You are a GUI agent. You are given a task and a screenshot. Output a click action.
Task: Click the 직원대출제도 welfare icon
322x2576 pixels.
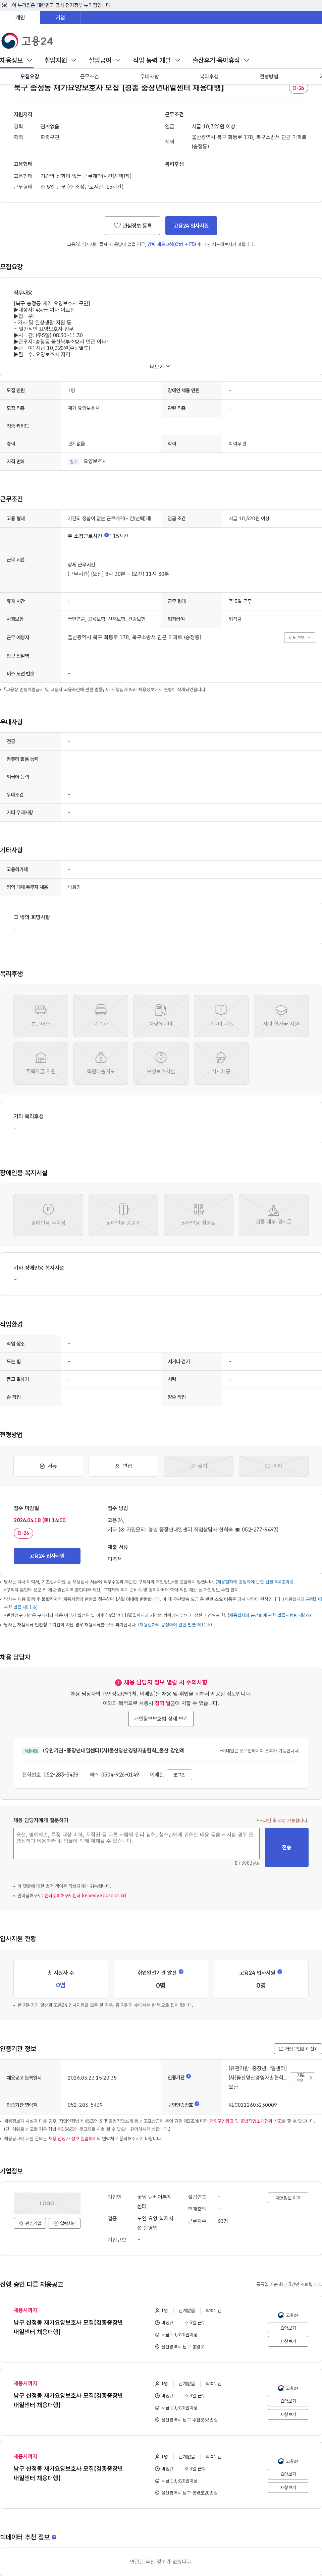pos(101,1063)
